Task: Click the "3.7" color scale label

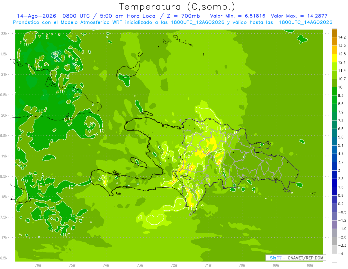Action: pos(340,162)
